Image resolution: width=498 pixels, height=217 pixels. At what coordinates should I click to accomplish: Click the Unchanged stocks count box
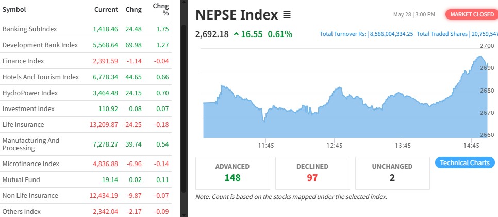392,173
